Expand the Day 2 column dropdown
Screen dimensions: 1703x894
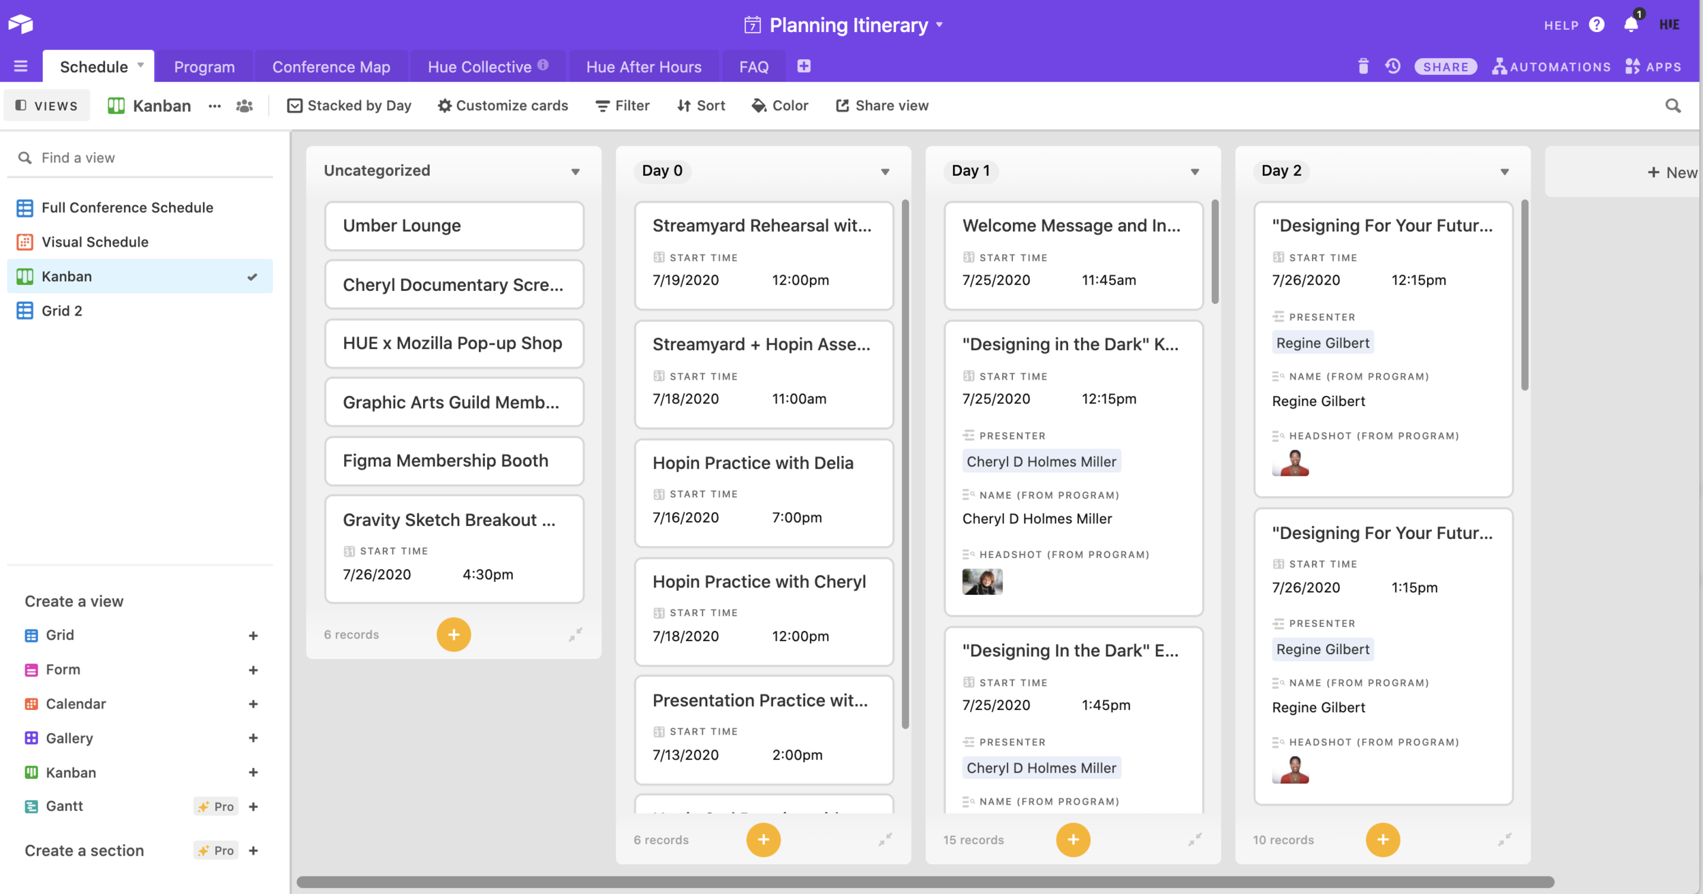pyautogui.click(x=1504, y=172)
